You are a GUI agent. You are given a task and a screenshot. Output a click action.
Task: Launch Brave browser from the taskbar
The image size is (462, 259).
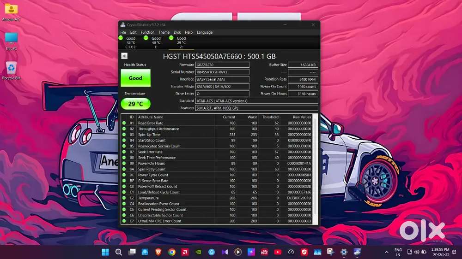(158, 252)
